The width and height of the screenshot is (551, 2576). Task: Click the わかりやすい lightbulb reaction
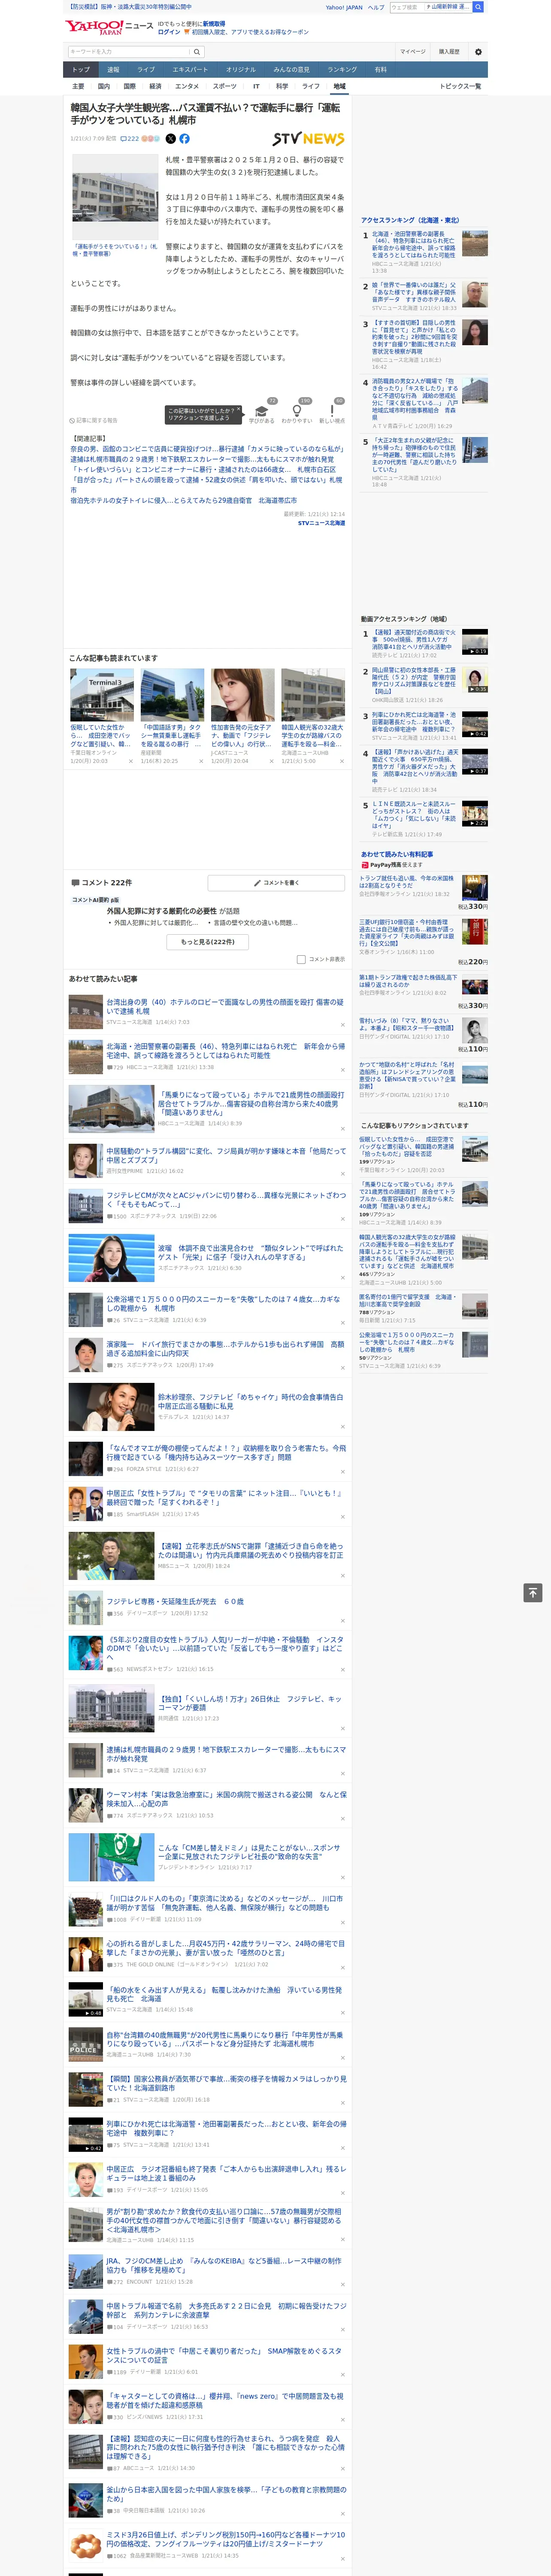296,413
